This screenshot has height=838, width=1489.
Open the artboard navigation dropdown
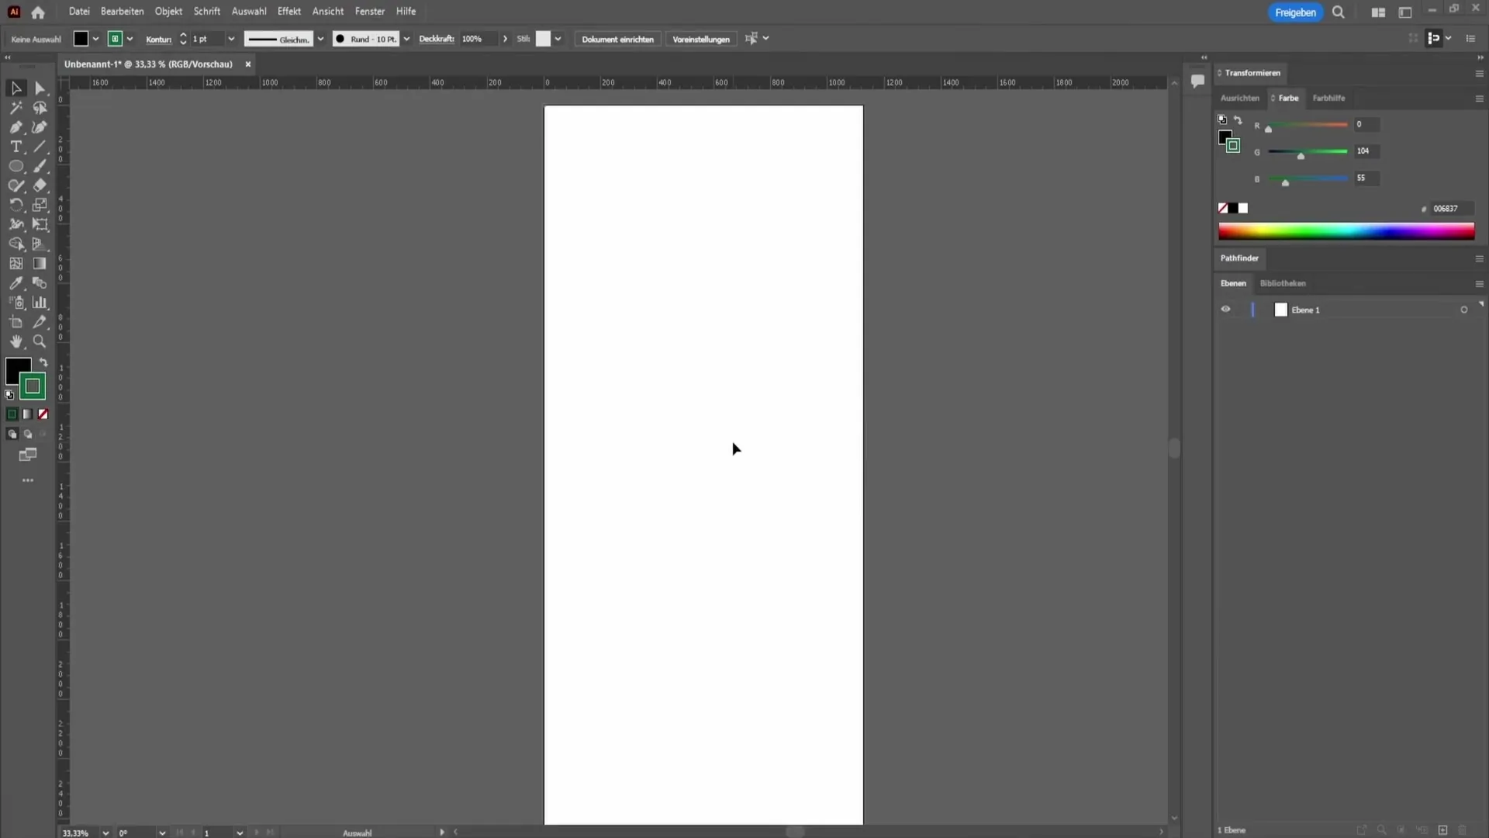tap(240, 833)
